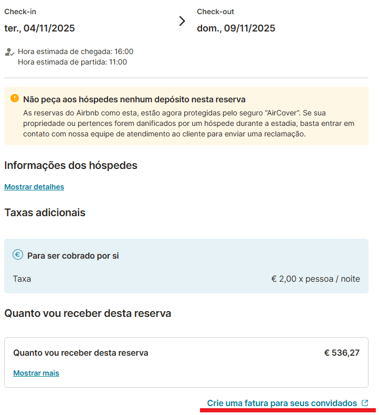
Task: Click the Taxa row label
Action: [22, 279]
